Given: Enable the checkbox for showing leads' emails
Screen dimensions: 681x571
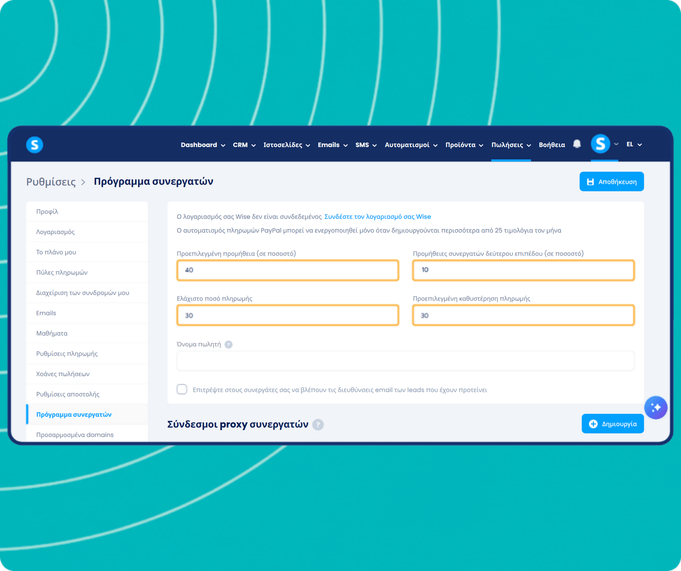Looking at the screenshot, I should point(182,389).
